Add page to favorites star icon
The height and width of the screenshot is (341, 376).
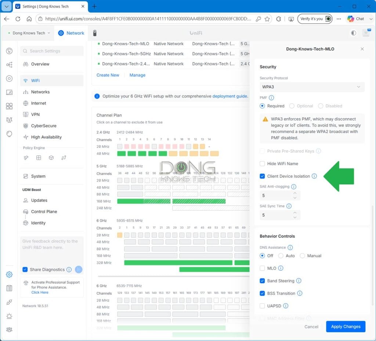pyautogui.click(x=267, y=19)
